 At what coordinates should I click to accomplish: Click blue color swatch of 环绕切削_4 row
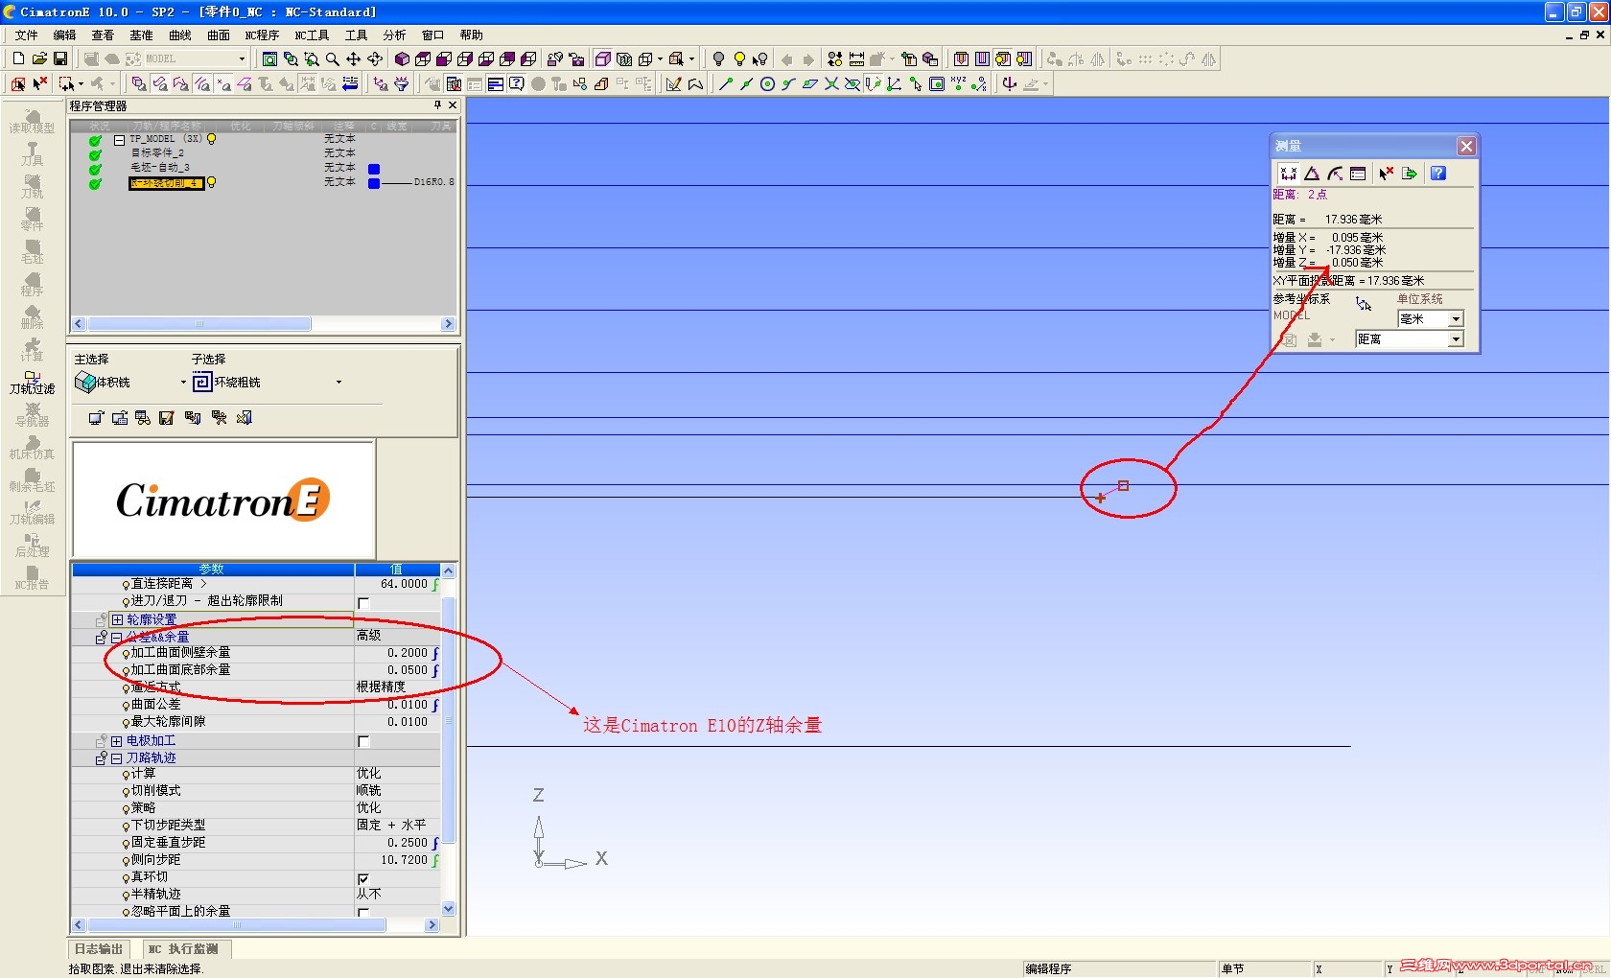(374, 183)
